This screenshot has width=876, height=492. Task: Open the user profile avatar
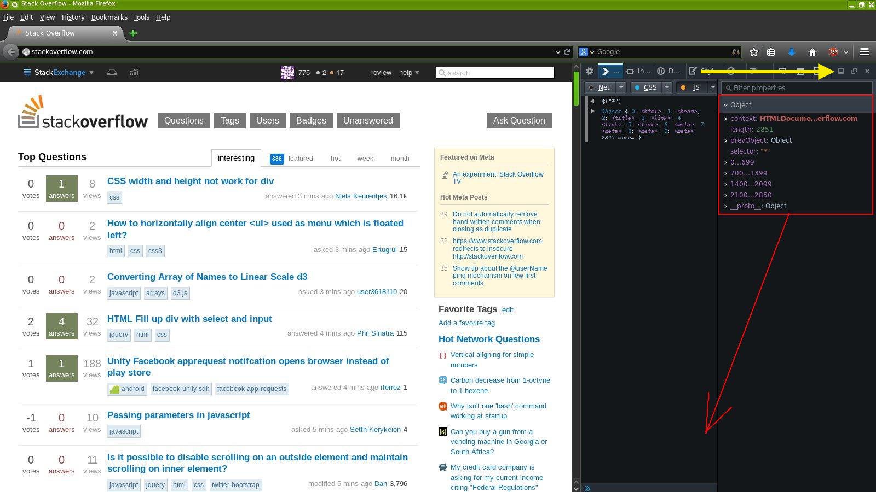[287, 72]
